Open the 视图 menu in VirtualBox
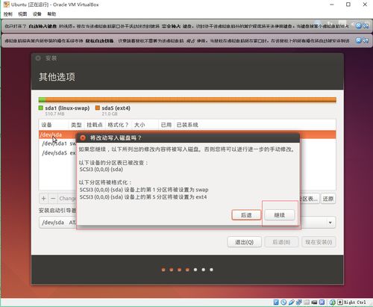373x307 pixels. (22, 14)
